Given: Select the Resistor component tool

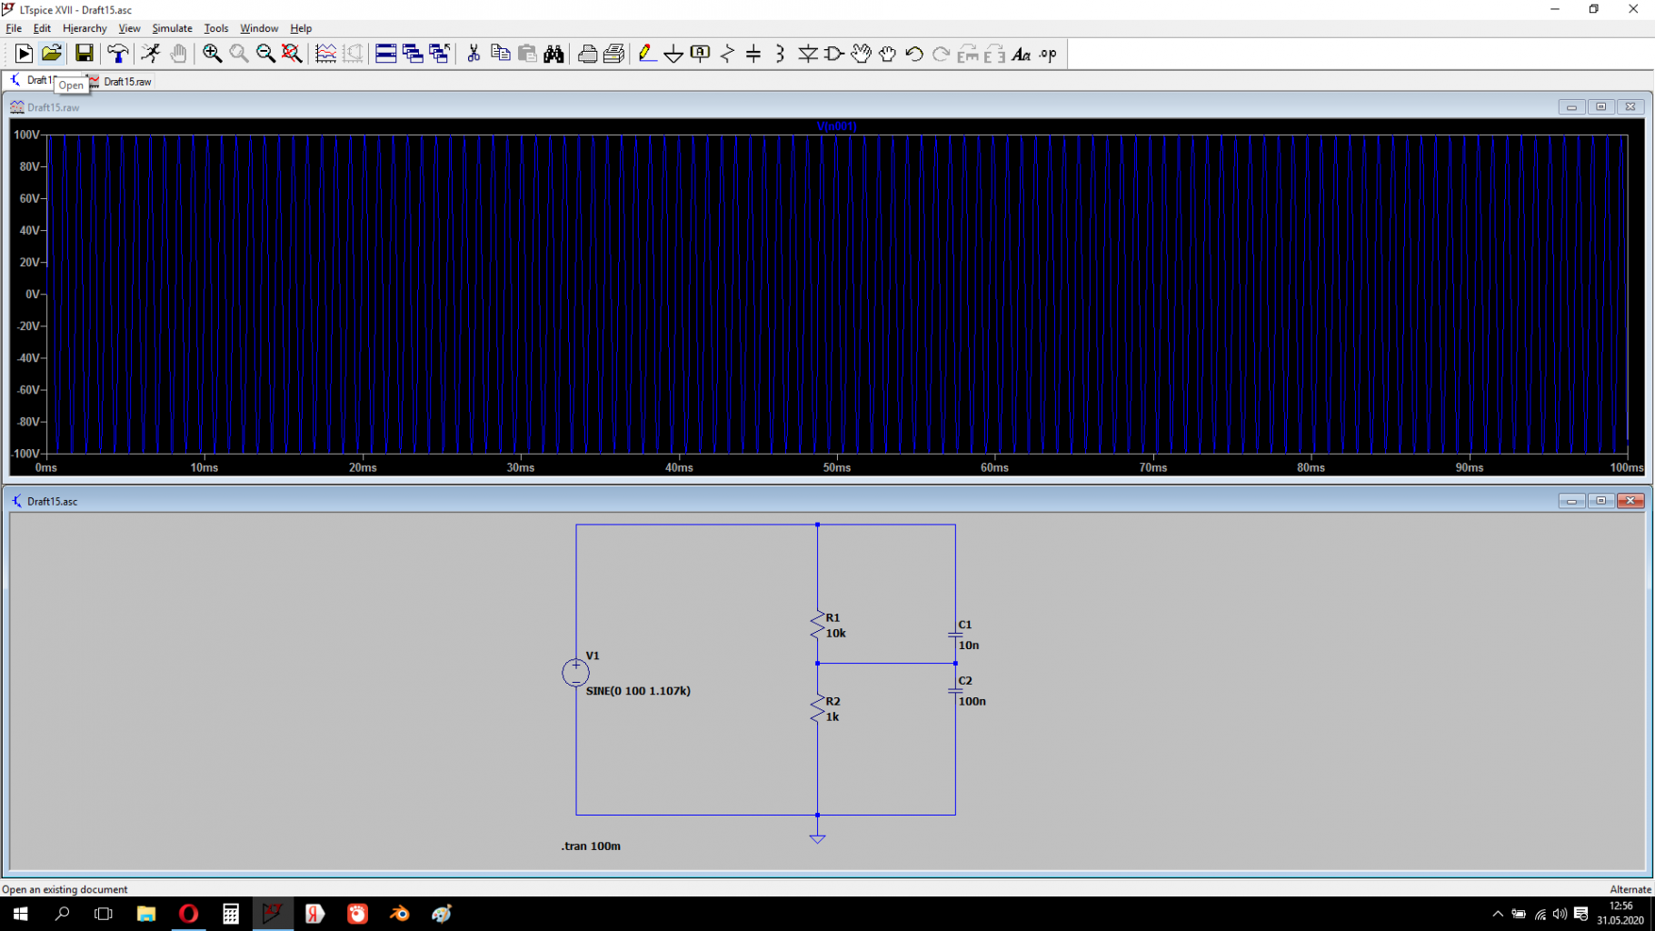Looking at the screenshot, I should click(x=727, y=55).
